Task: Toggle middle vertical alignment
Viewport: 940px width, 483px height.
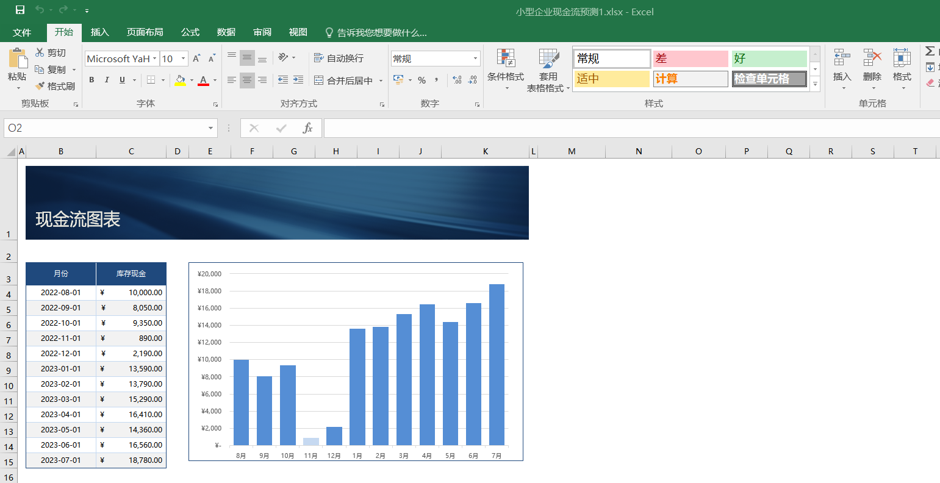Action: point(247,58)
